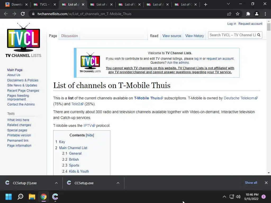The image size is (271, 203).
Task: Click the TVCL logo in the welcome banner
Action: [90, 62]
